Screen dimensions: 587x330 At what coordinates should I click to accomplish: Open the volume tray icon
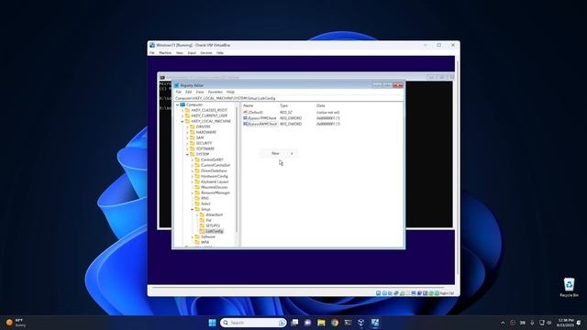pyautogui.click(x=549, y=323)
